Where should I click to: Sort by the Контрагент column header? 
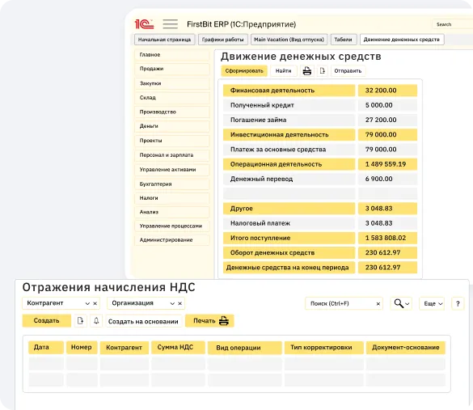[x=125, y=348]
